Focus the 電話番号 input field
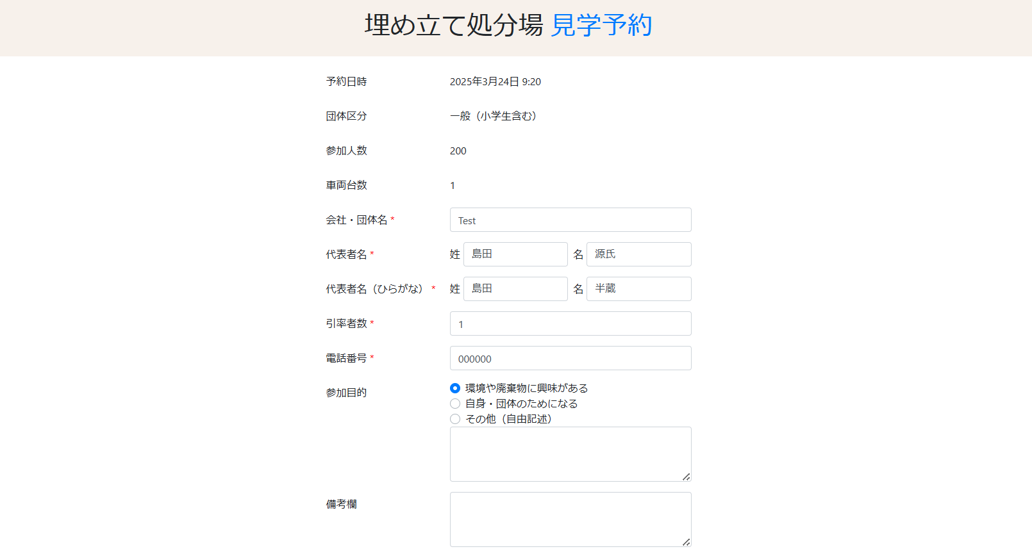This screenshot has width=1032, height=556. pyautogui.click(x=570, y=358)
